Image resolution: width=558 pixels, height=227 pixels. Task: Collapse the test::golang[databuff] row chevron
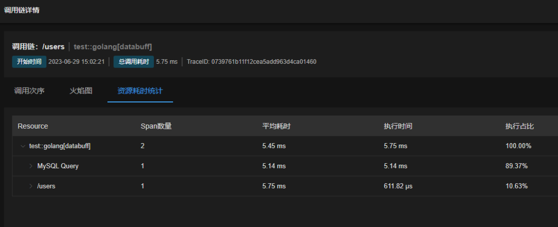pyautogui.click(x=22, y=146)
